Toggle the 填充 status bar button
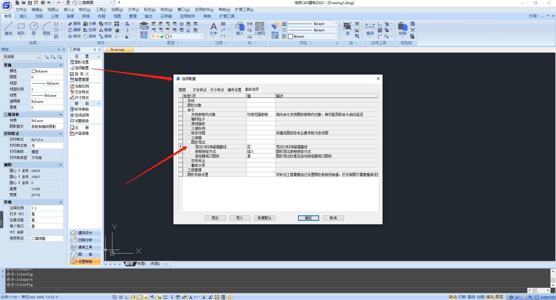This screenshot has width=556, height=300. pyautogui.click(x=490, y=297)
